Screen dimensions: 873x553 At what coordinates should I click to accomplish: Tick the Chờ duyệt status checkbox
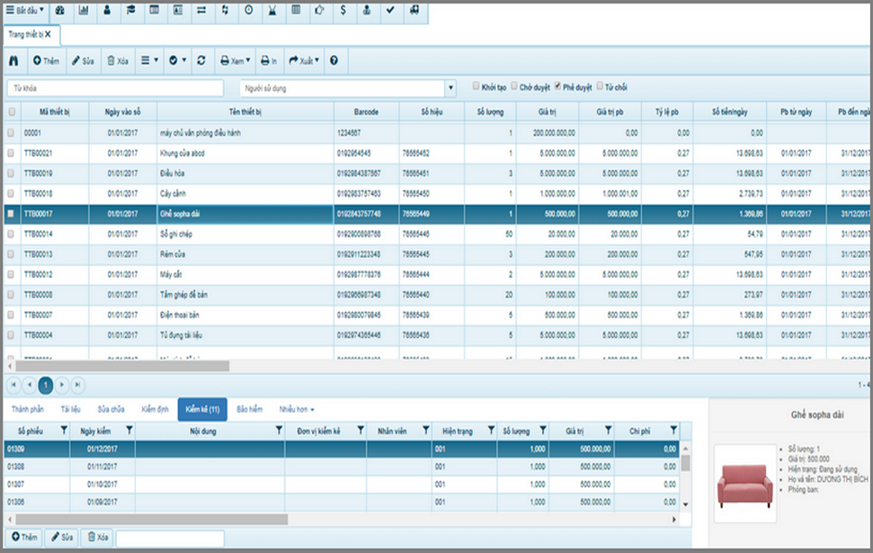[x=514, y=86]
